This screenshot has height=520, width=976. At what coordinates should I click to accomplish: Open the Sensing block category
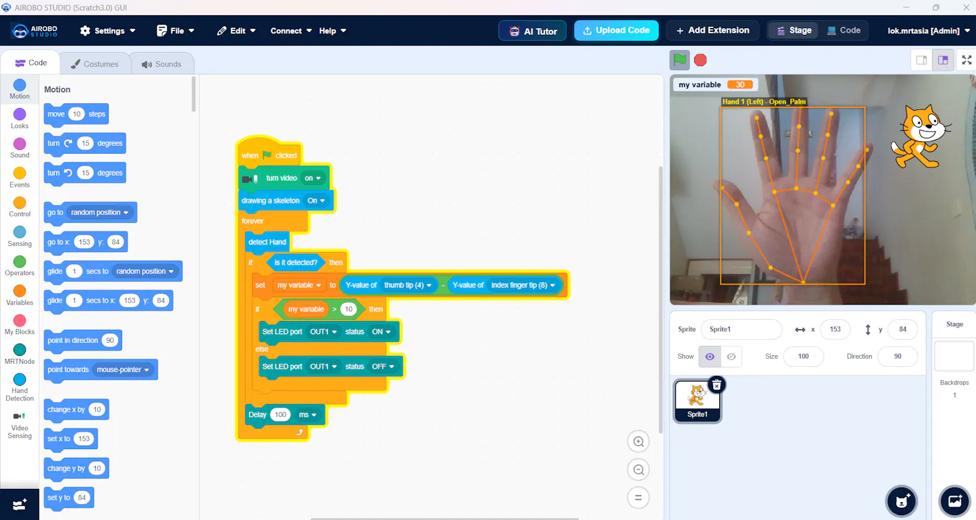pyautogui.click(x=20, y=236)
